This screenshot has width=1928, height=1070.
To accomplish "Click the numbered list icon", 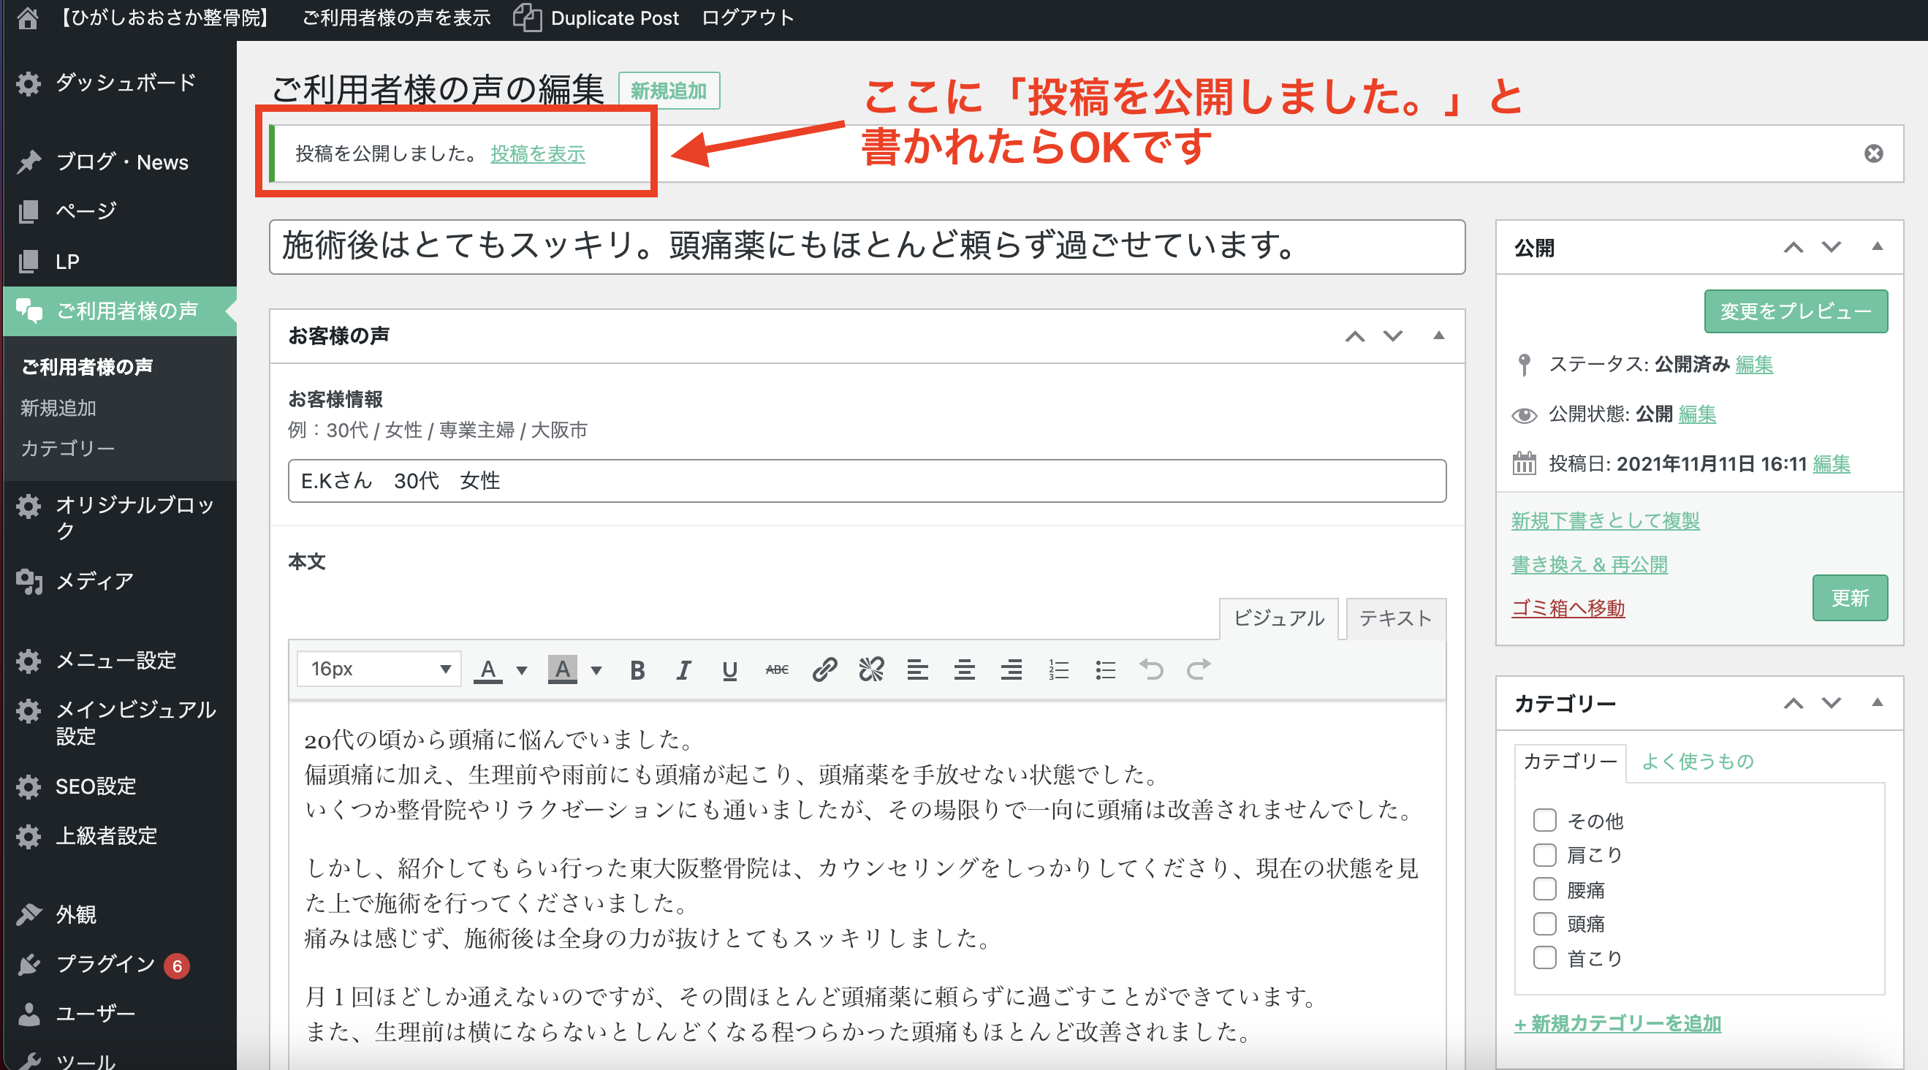I will pyautogui.click(x=1058, y=669).
